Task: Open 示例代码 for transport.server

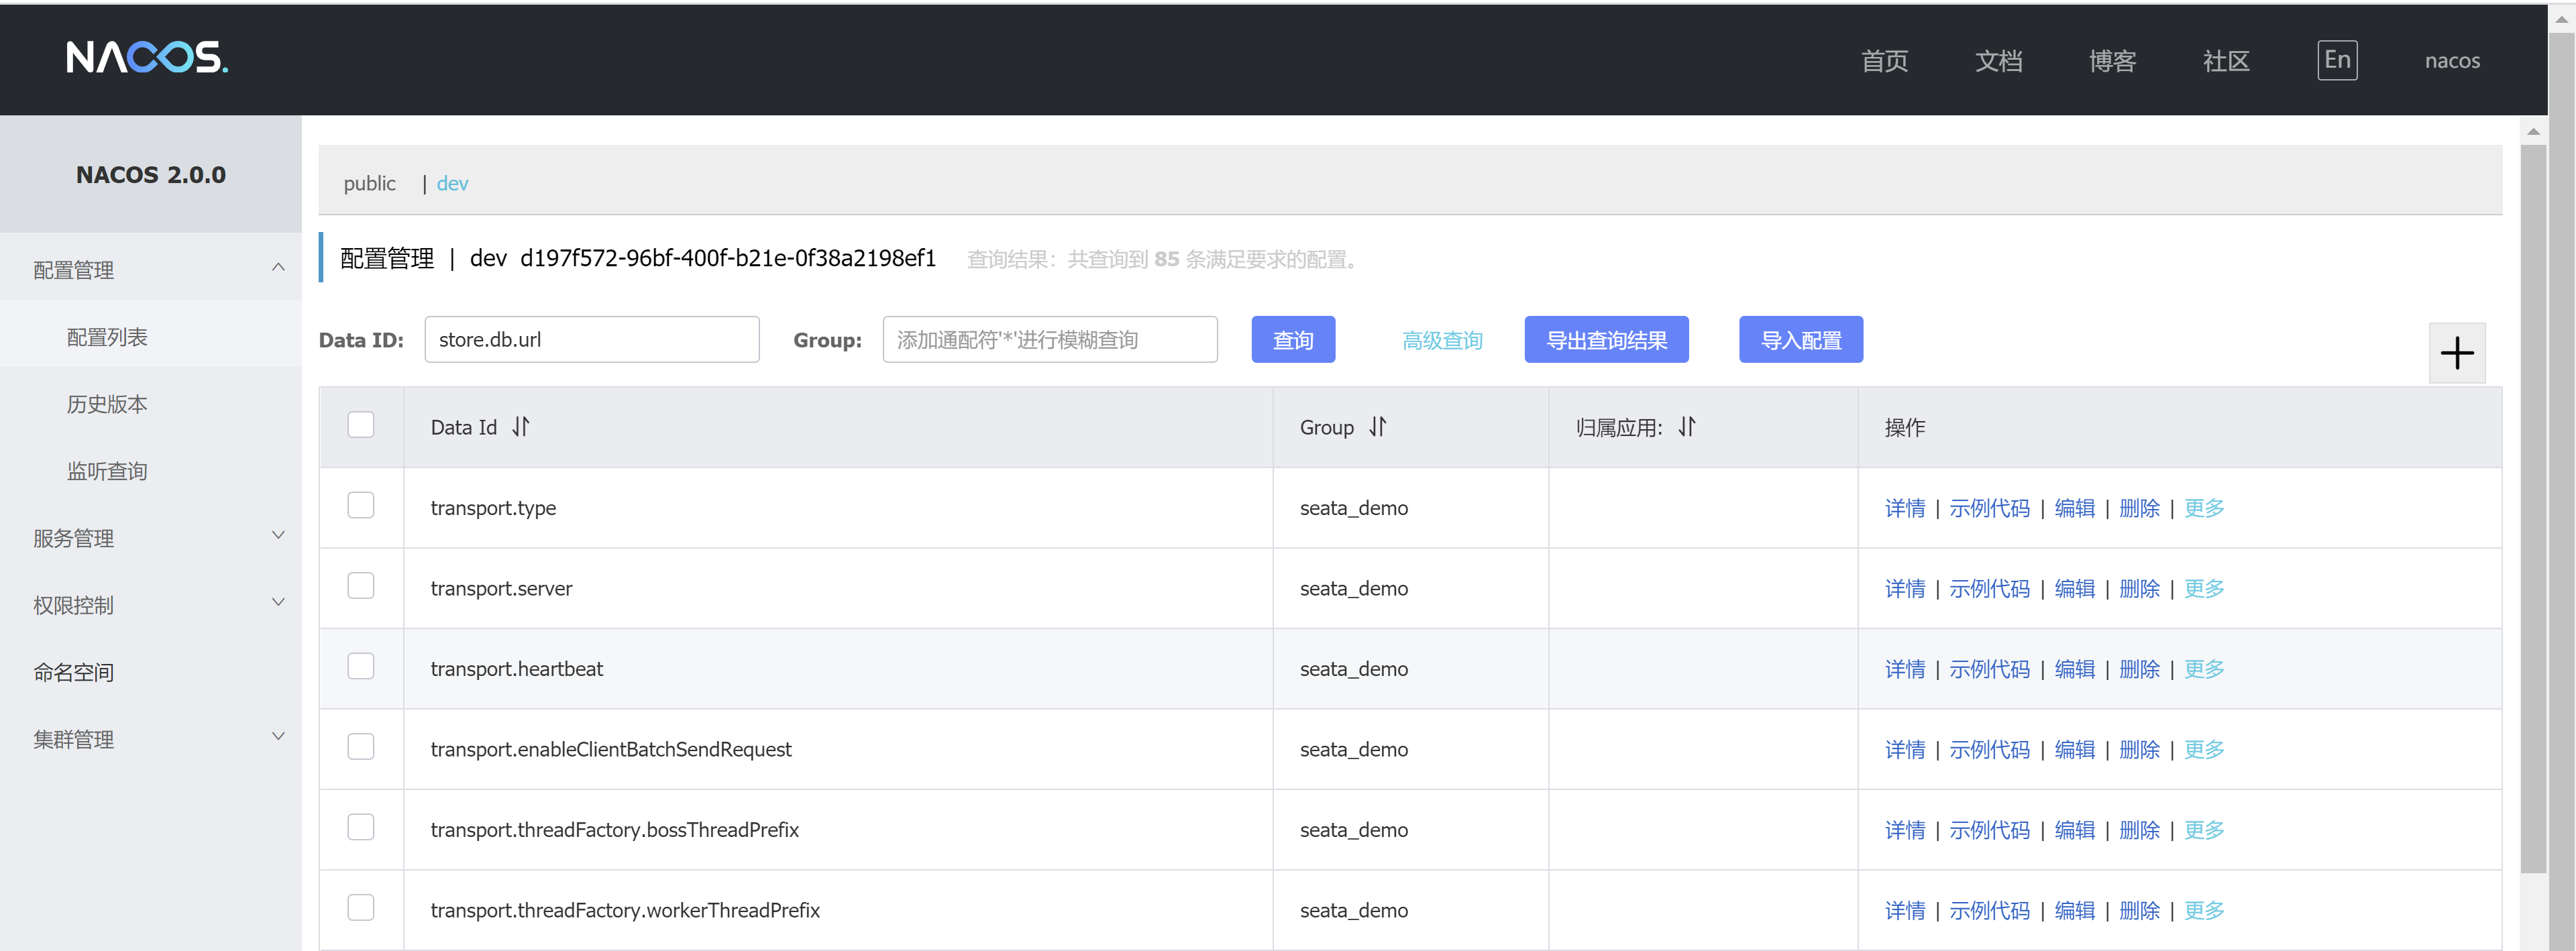Action: tap(1989, 588)
